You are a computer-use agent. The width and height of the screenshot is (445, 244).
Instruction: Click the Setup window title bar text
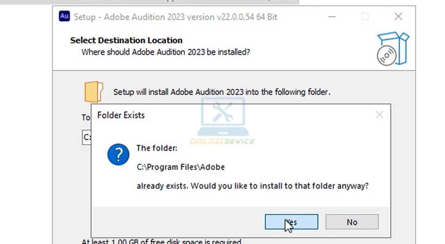(x=175, y=17)
